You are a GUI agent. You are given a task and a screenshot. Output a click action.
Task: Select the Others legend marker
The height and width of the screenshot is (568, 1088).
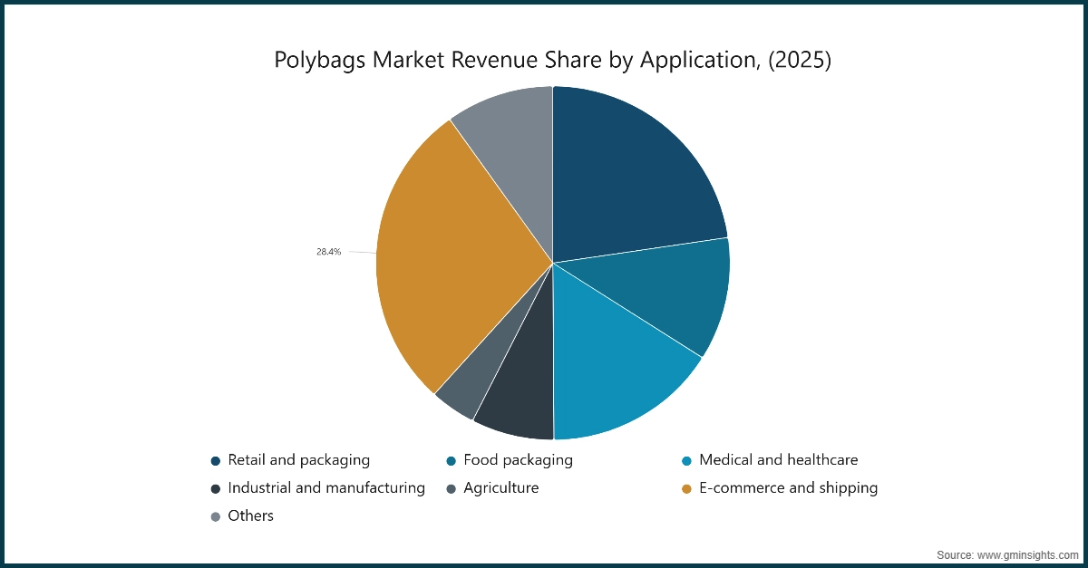216,515
